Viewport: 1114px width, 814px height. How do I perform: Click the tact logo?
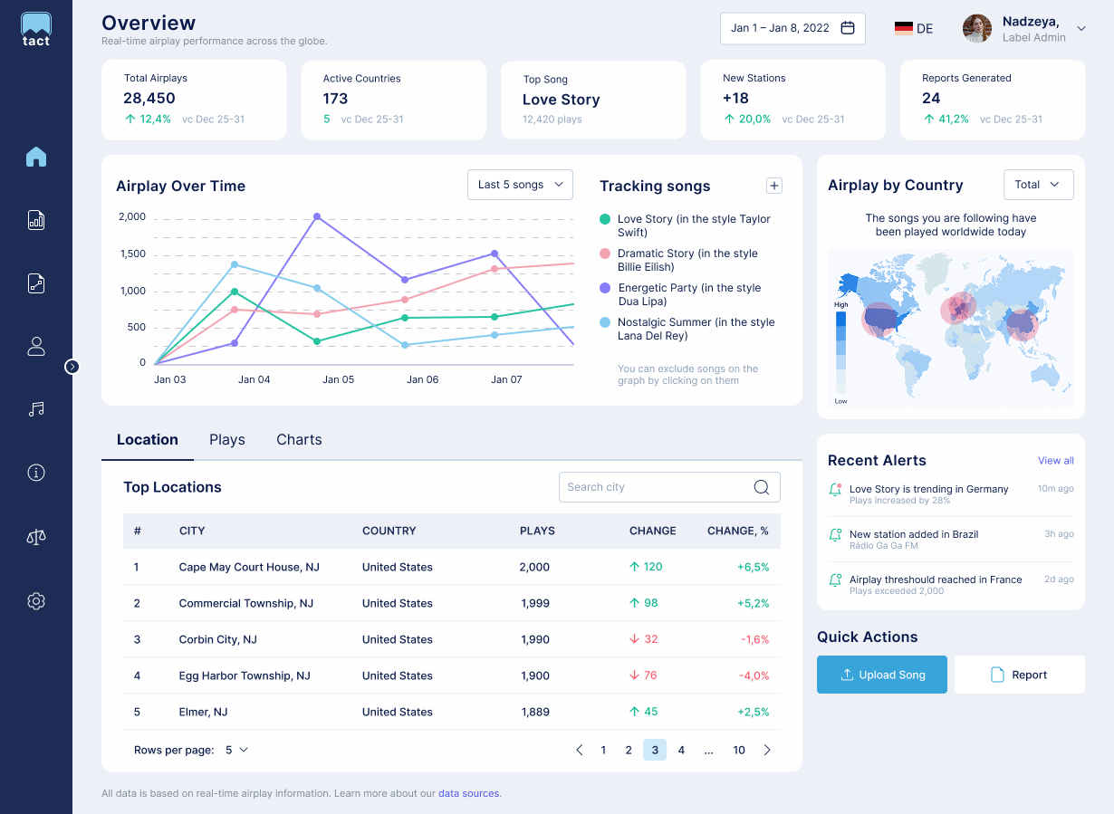36,29
